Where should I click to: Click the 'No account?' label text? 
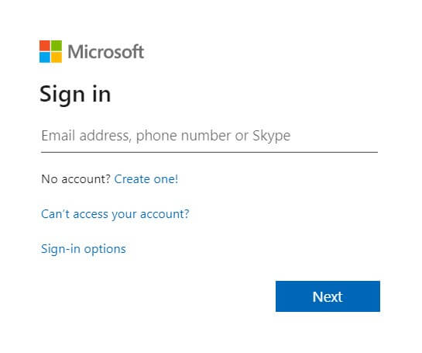pos(76,179)
